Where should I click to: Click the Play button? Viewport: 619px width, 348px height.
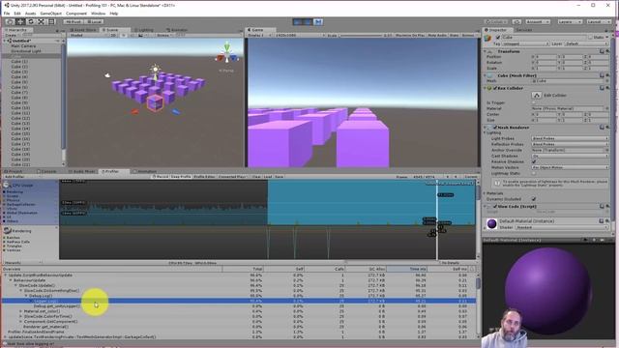click(298, 22)
